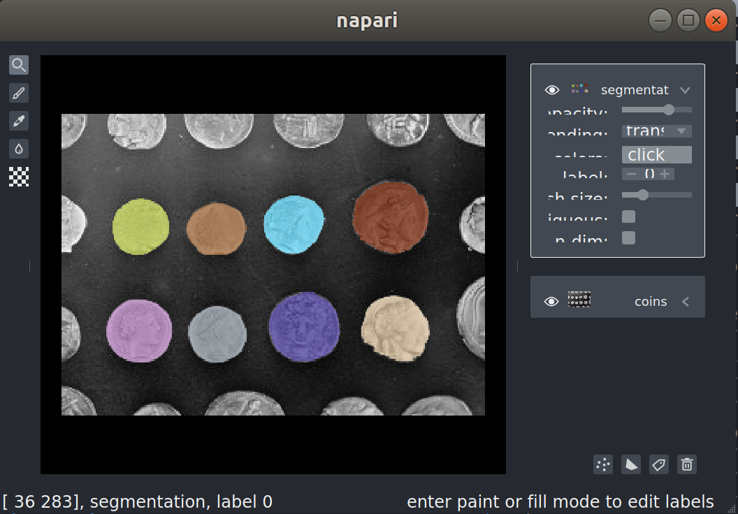Minimize the napari window

(660, 20)
